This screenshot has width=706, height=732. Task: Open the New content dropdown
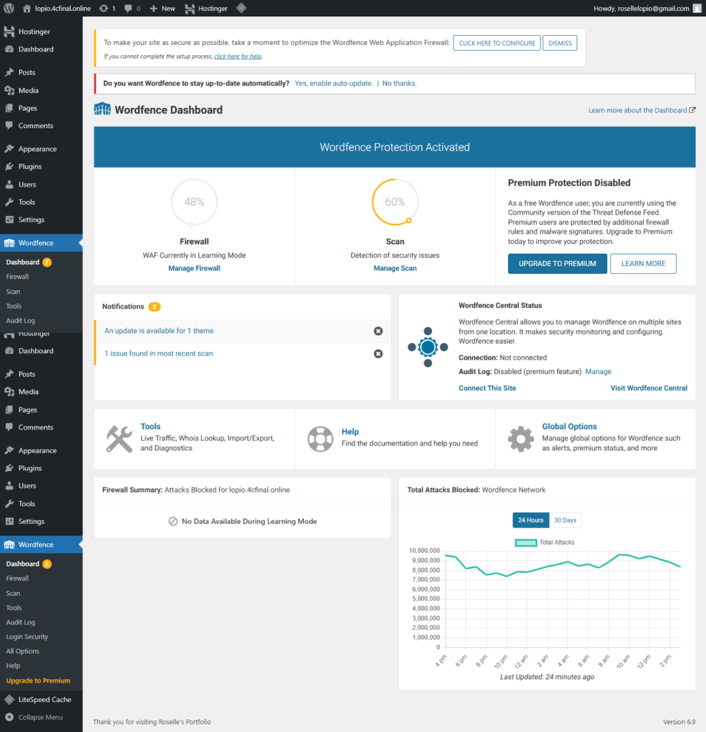(162, 9)
